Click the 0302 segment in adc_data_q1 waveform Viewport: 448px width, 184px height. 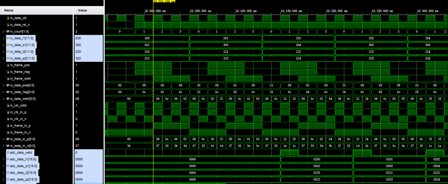click(x=317, y=166)
